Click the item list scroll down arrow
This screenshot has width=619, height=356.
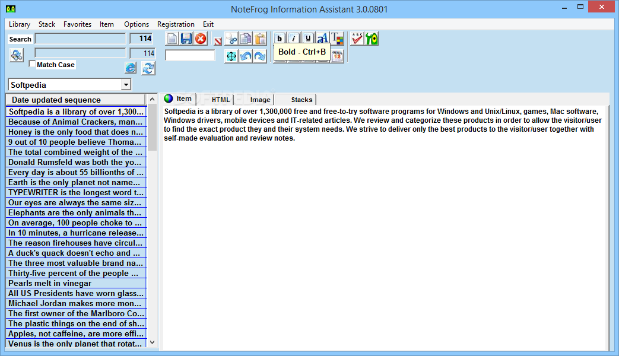pos(153,342)
